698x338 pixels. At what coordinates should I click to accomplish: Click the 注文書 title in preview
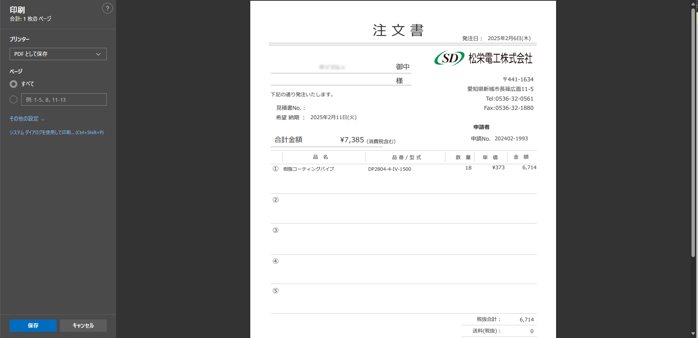click(x=398, y=30)
